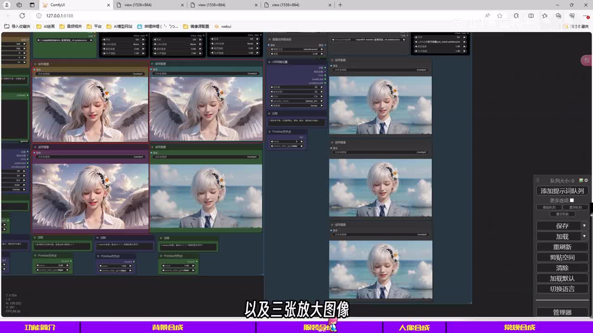Click the 添加提示词队列 button

(562, 191)
